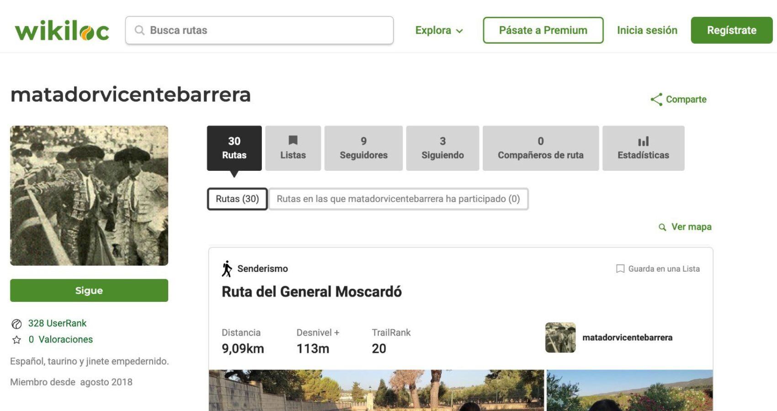Open the 9 Seguidores tab
The image size is (777, 411).
pyautogui.click(x=363, y=148)
